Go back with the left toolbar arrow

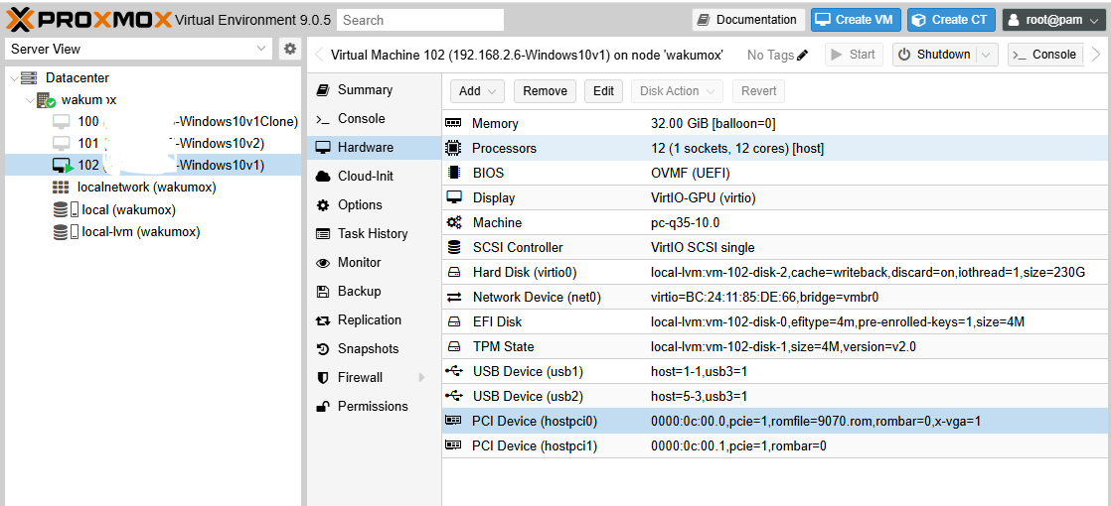(x=319, y=55)
